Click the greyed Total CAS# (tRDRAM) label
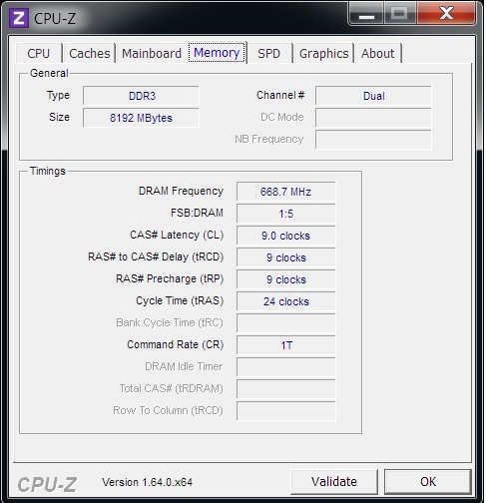This screenshot has height=503, width=486. click(x=171, y=388)
